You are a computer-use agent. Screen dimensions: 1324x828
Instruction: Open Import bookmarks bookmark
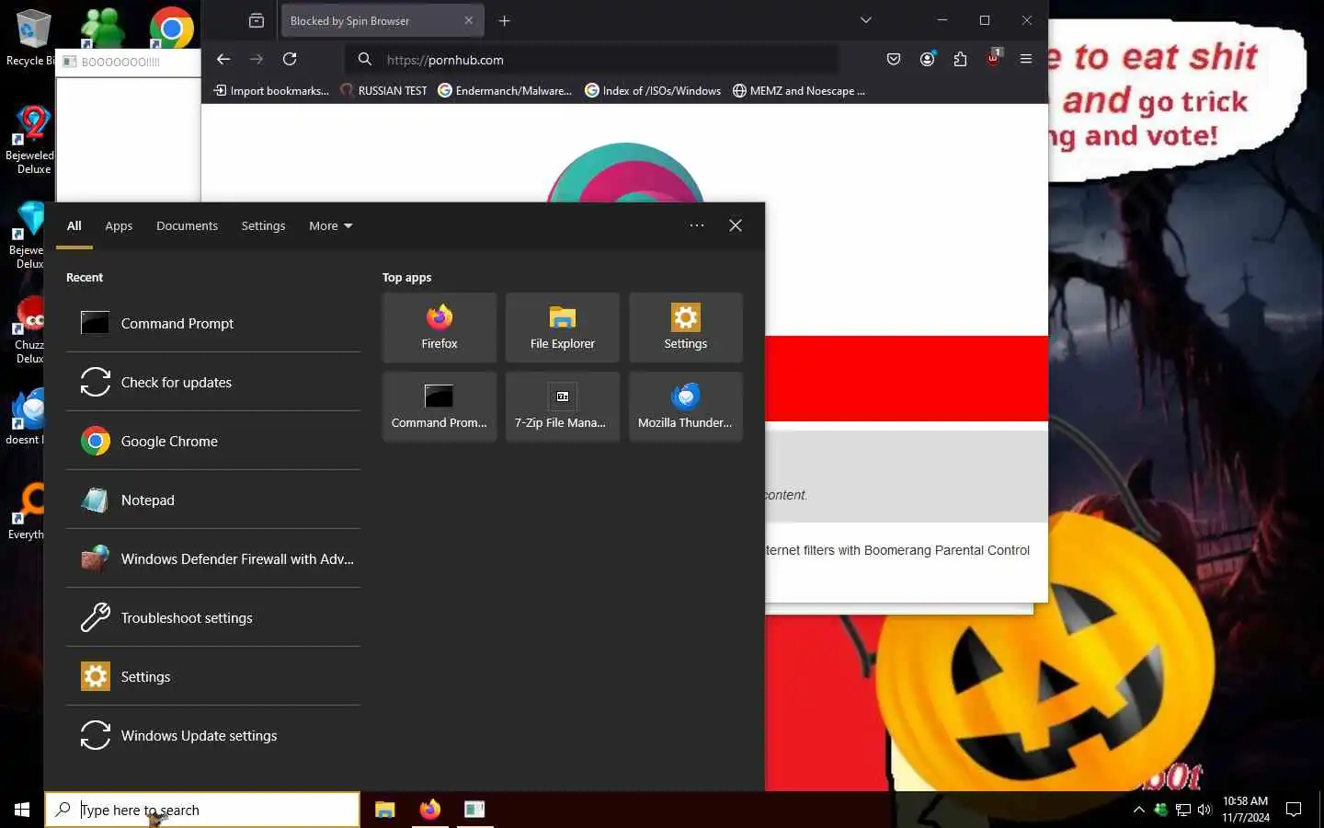point(271,90)
